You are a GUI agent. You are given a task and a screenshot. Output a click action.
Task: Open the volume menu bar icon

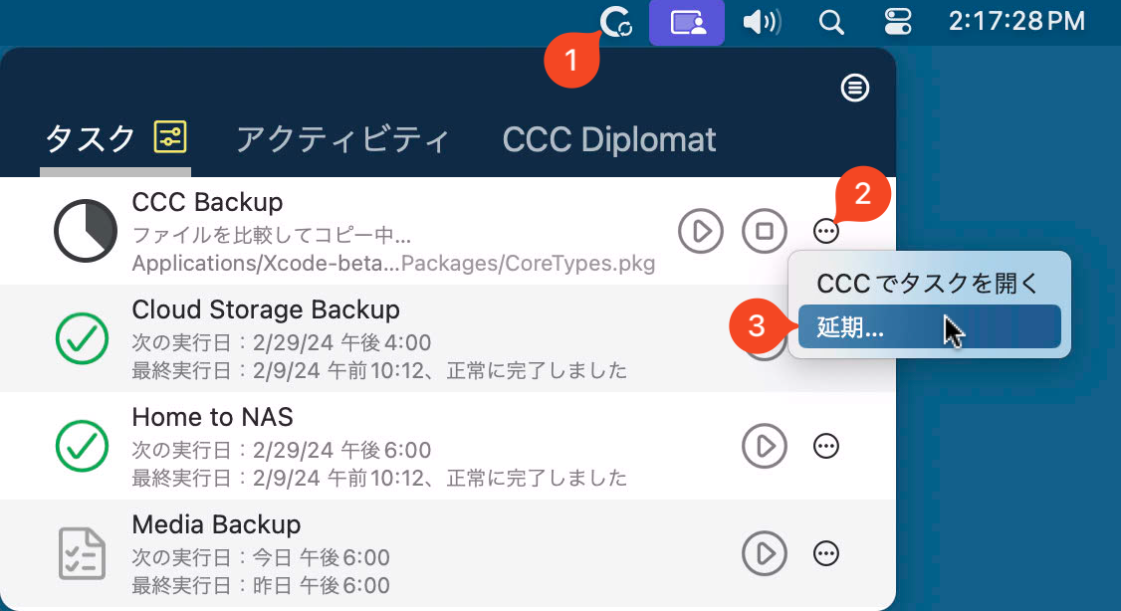tap(762, 23)
